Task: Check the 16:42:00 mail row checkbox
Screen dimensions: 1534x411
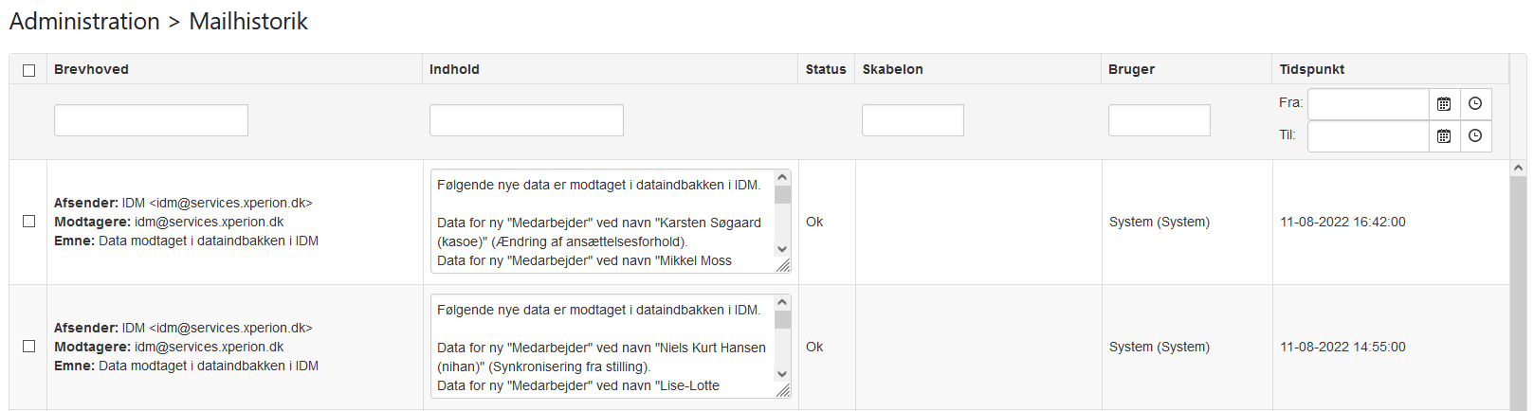Action: click(x=28, y=222)
